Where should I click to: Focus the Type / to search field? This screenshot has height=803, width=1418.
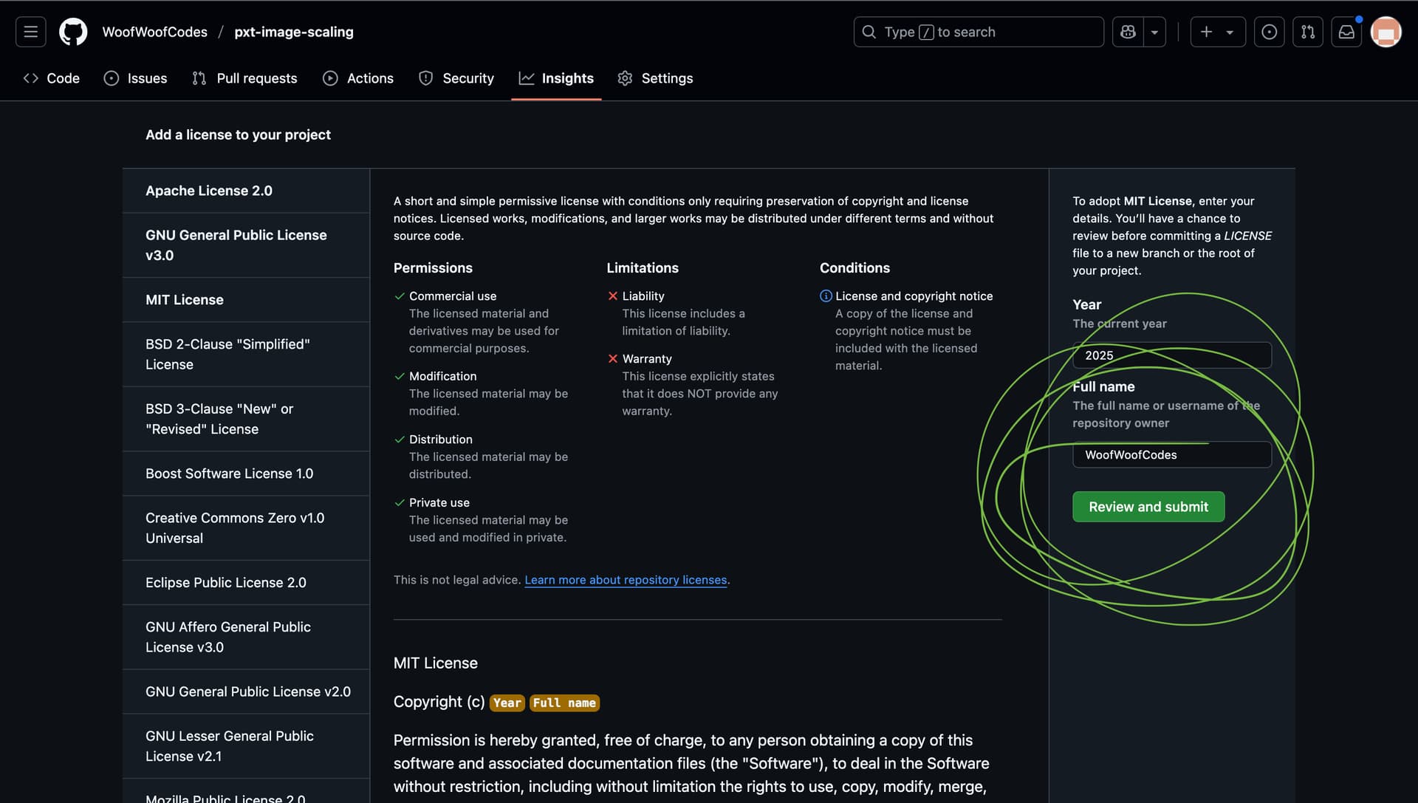tap(979, 32)
